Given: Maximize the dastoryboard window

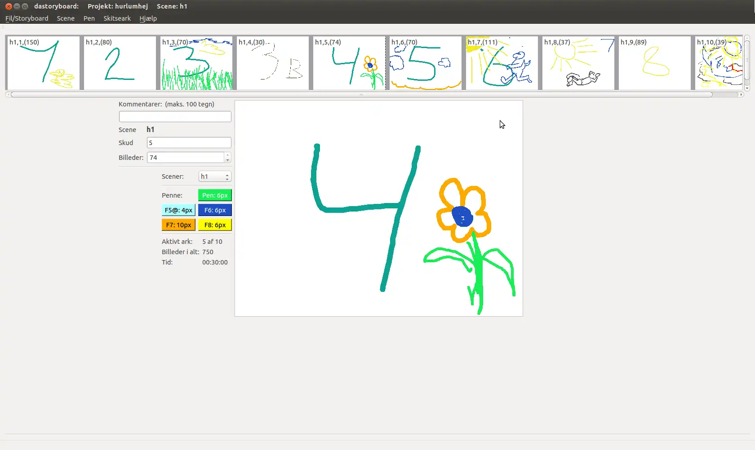Looking at the screenshot, I should [25, 6].
